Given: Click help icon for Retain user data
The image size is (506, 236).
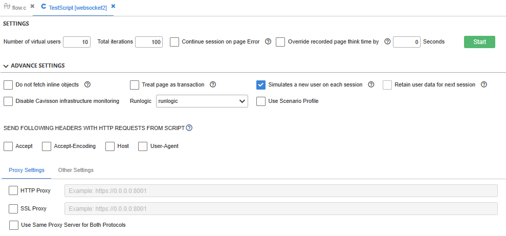Looking at the screenshot, I should tap(483, 84).
